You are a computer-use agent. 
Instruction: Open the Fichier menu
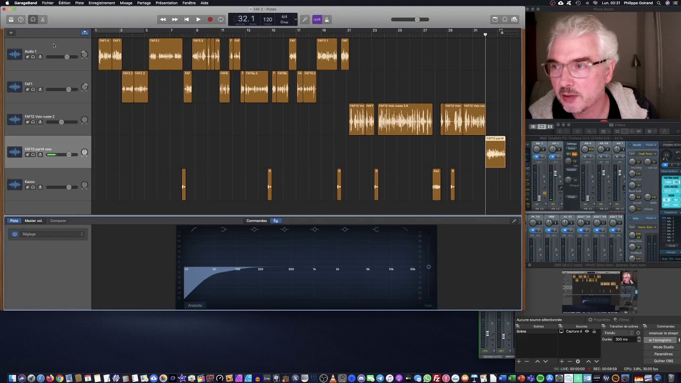click(x=47, y=3)
